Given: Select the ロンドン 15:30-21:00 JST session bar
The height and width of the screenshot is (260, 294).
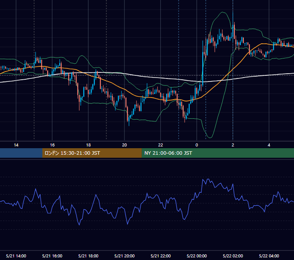Looking at the screenshot, I should 92,153.
